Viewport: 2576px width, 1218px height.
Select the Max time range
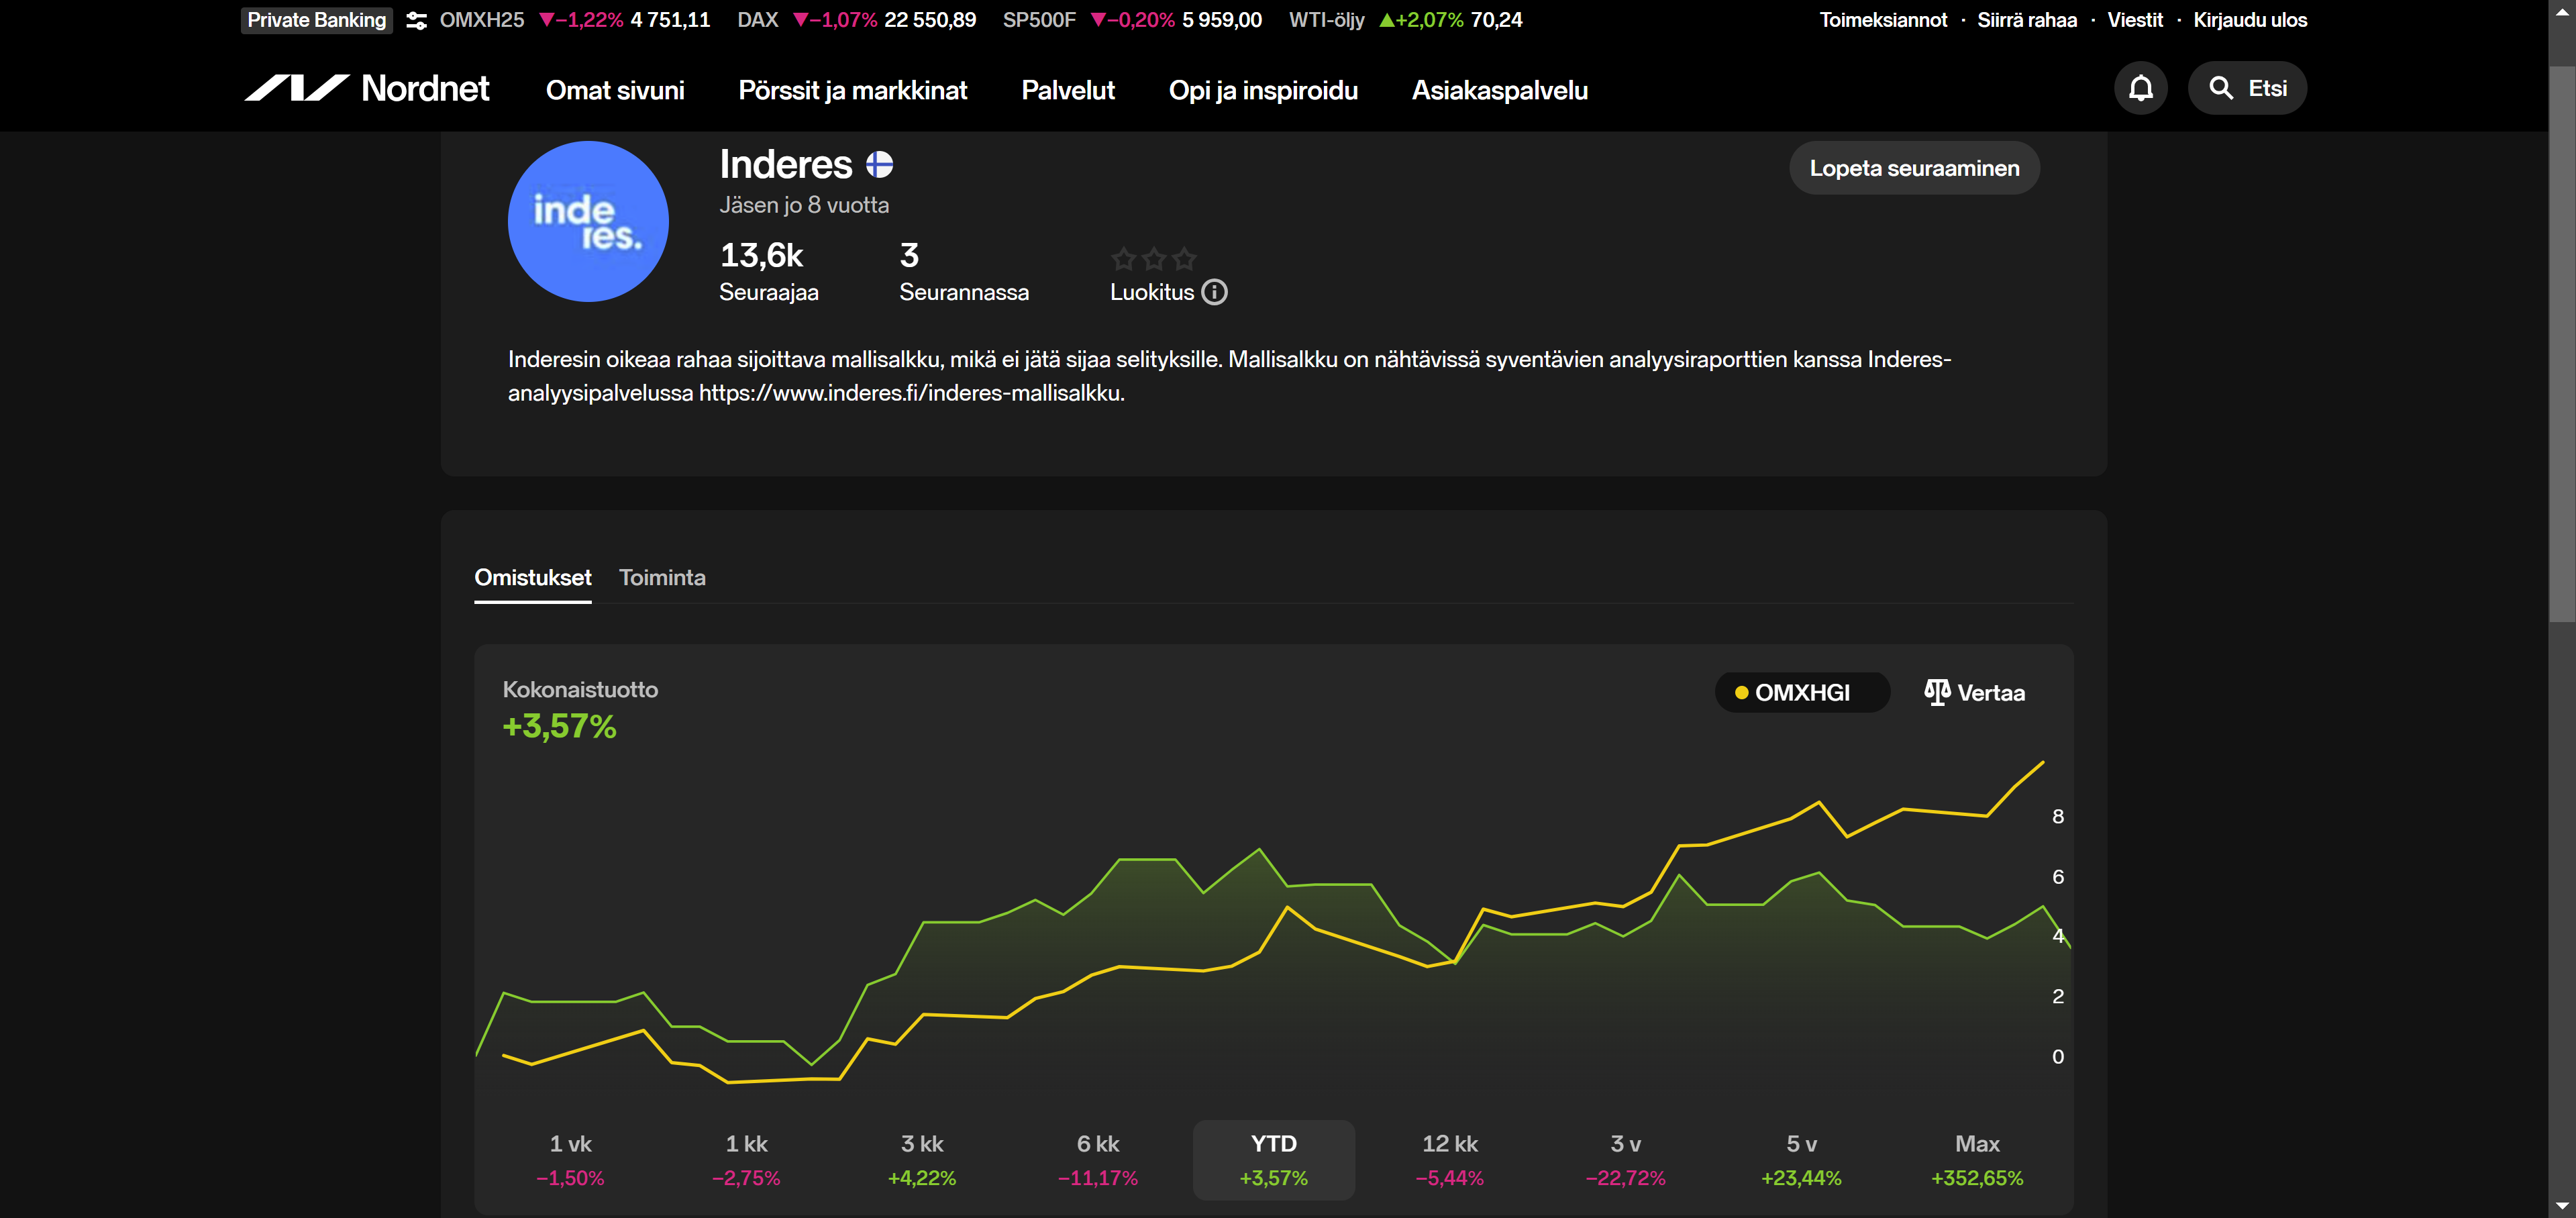coord(1977,1159)
